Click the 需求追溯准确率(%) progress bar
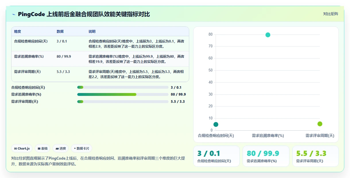Image resolution: width=350 pixels, height=178 pixels. (123, 94)
